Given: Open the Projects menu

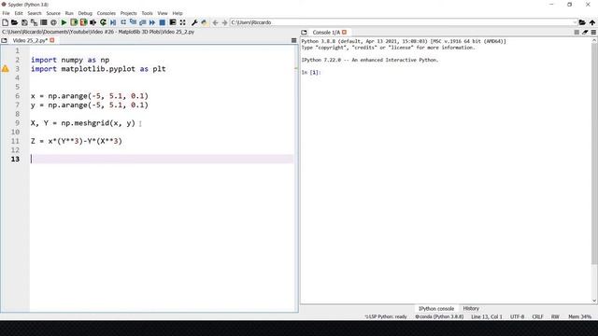Looking at the screenshot, I should point(129,13).
